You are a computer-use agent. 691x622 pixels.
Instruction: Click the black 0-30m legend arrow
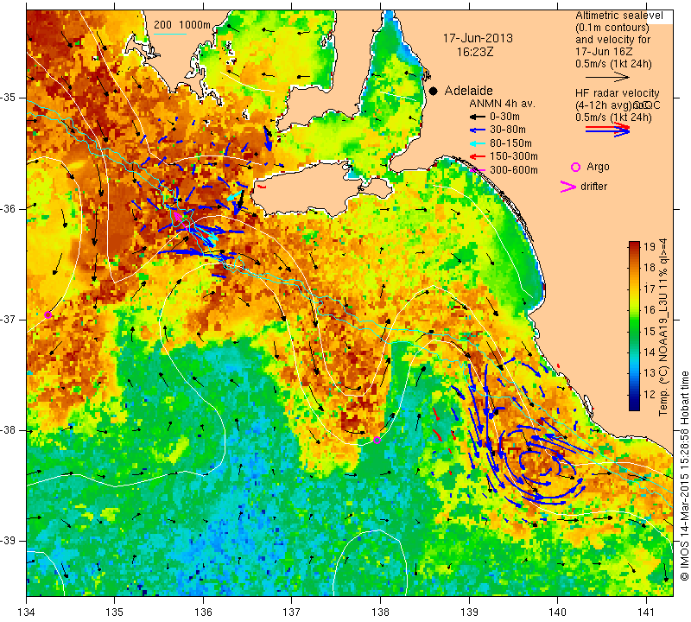pos(477,117)
